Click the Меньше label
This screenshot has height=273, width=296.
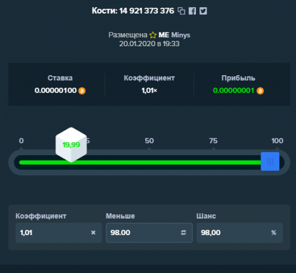point(120,216)
